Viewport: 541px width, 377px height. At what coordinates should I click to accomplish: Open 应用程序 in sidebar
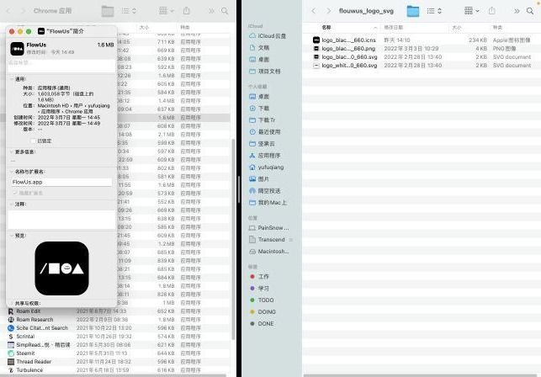(x=265, y=156)
